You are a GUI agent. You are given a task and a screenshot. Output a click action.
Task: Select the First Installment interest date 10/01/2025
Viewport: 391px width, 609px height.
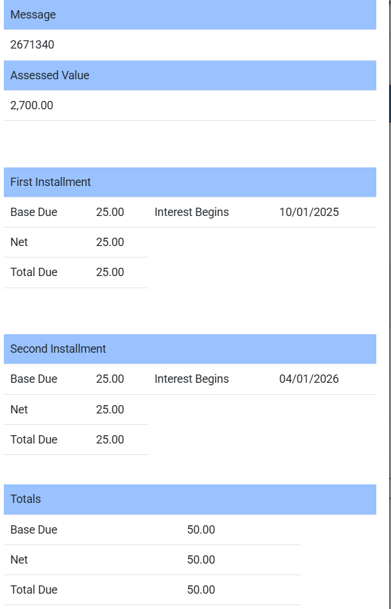coord(309,212)
